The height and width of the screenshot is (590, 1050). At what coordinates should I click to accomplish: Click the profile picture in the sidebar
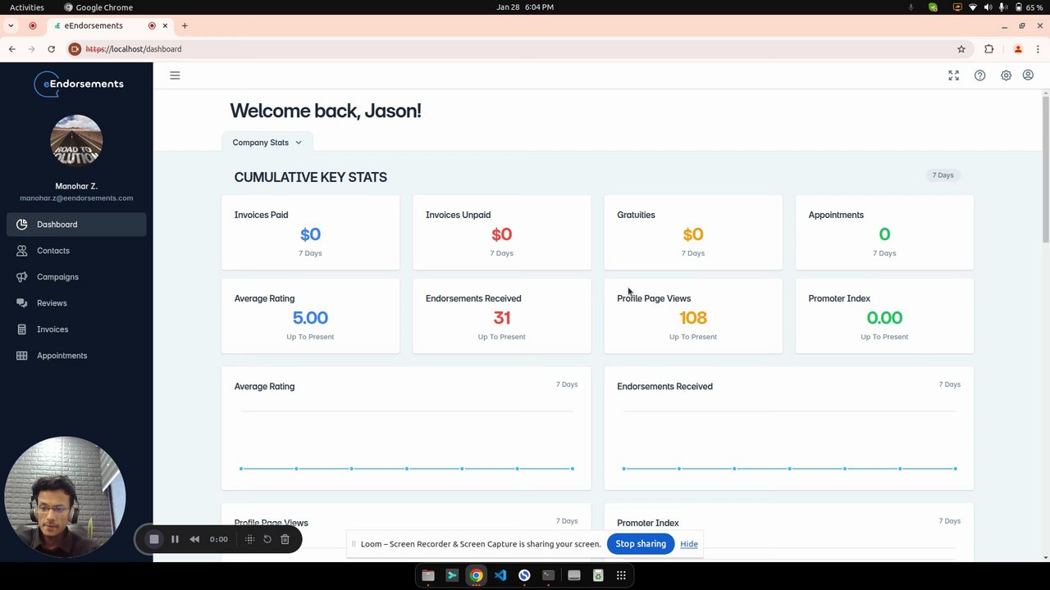76,141
